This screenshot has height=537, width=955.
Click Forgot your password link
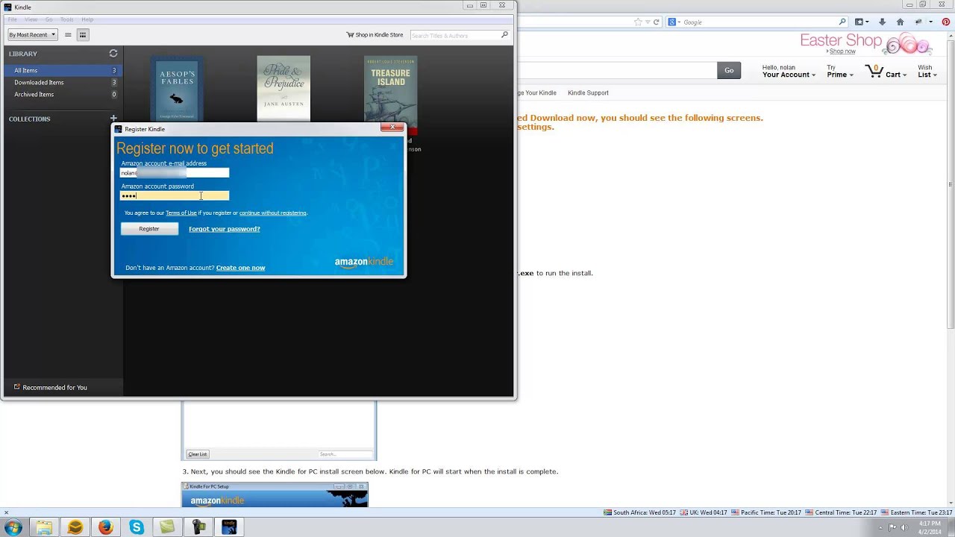point(225,229)
